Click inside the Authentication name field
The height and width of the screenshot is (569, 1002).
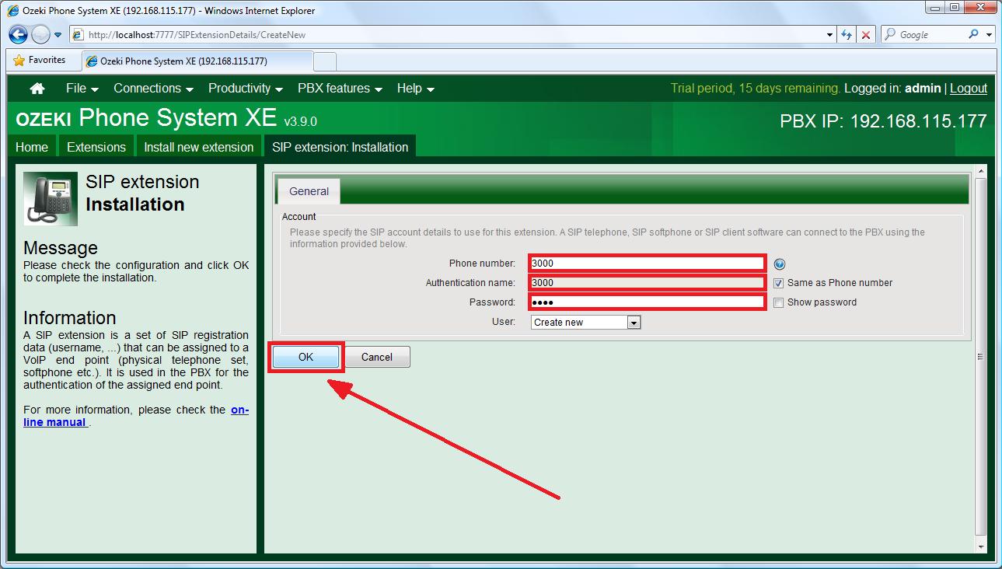click(x=647, y=282)
